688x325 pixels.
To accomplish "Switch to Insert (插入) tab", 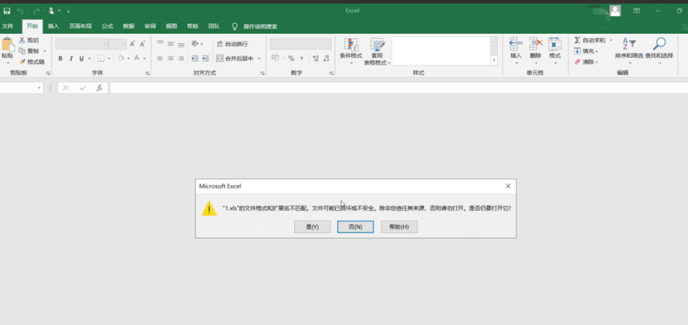I will (53, 26).
